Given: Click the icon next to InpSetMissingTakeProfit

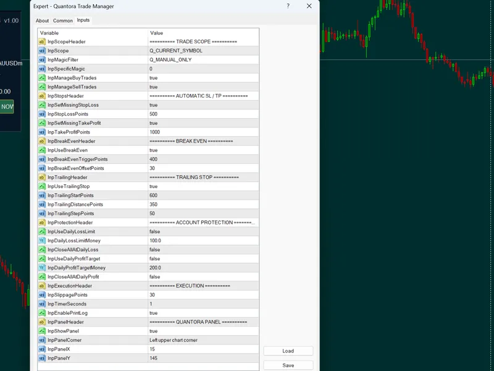Looking at the screenshot, I should (x=42, y=123).
